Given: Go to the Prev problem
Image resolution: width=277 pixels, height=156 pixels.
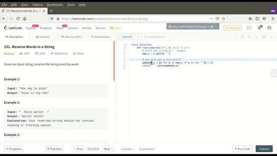Looking at the screenshot, I should tap(78, 149).
